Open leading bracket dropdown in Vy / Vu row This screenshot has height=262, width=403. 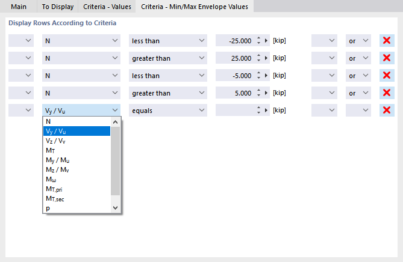coord(21,110)
